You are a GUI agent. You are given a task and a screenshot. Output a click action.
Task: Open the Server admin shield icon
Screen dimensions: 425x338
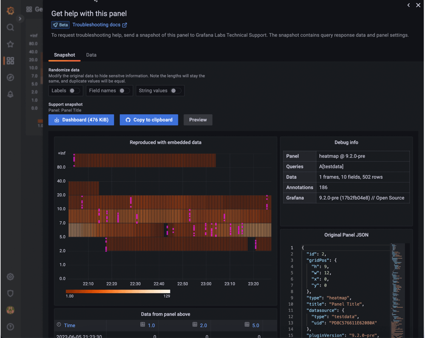[11, 293]
